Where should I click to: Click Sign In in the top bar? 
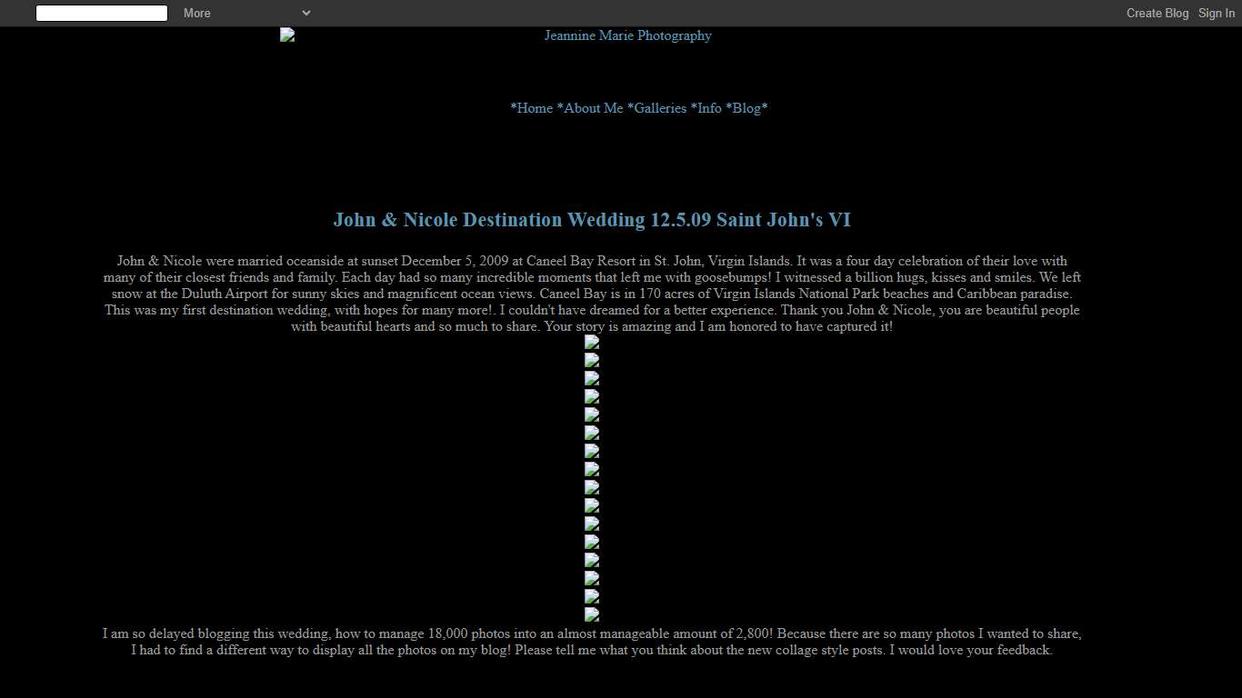(x=1216, y=13)
